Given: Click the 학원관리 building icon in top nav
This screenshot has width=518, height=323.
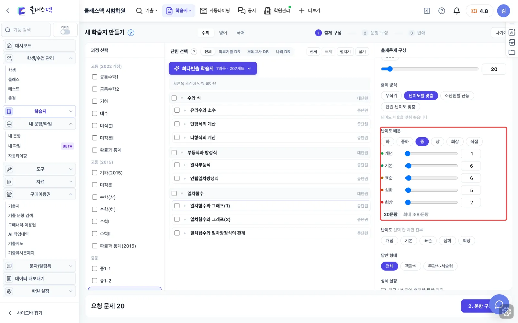Looking at the screenshot, I should click(x=267, y=11).
